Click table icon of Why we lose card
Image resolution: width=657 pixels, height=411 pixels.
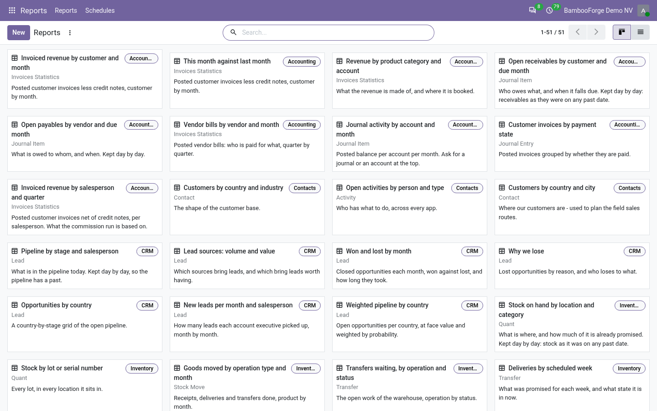pos(502,251)
